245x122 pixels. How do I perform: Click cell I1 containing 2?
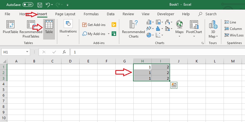tap(160, 67)
